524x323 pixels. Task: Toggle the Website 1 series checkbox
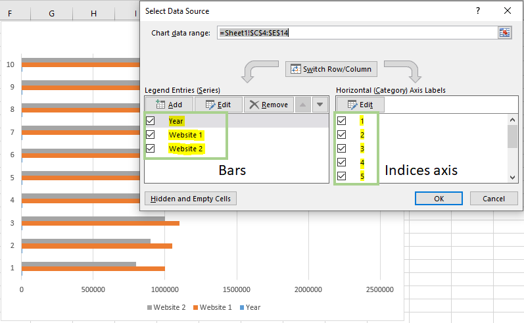pos(151,135)
